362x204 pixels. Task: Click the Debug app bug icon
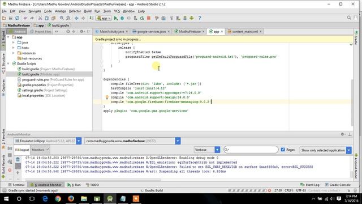(122, 18)
